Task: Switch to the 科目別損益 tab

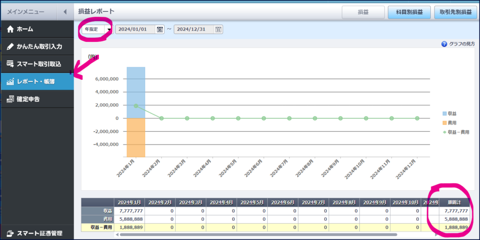Action: click(409, 12)
